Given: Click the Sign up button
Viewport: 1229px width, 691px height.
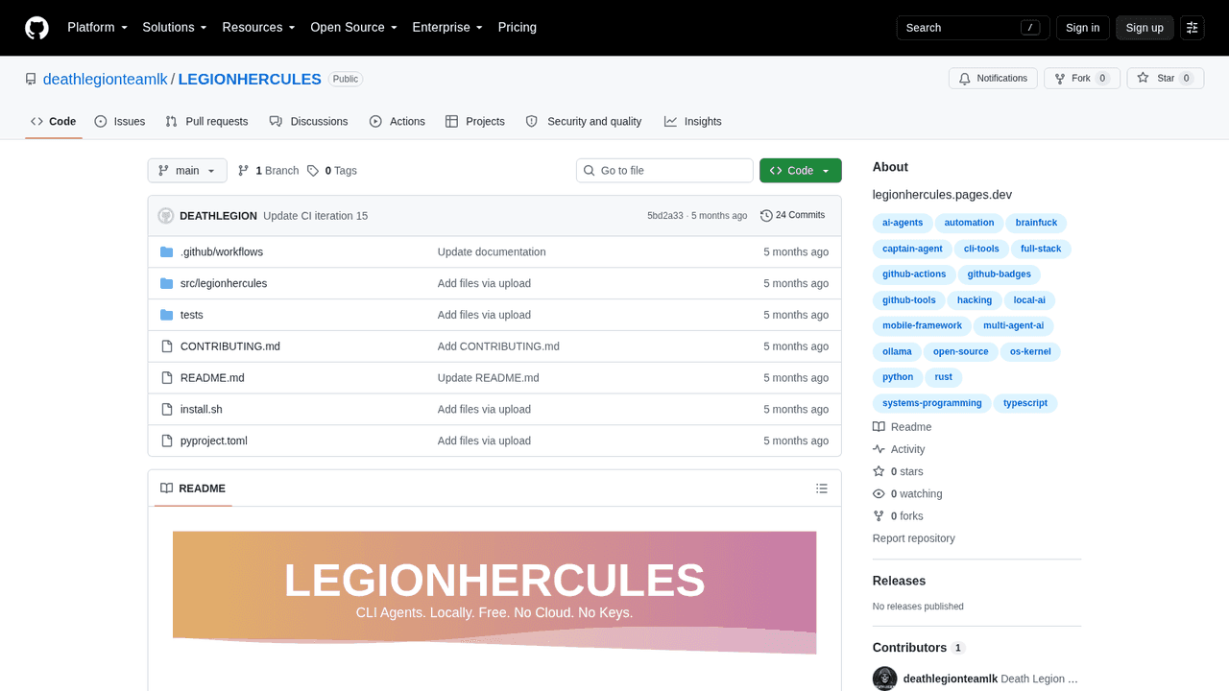Looking at the screenshot, I should coord(1145,28).
